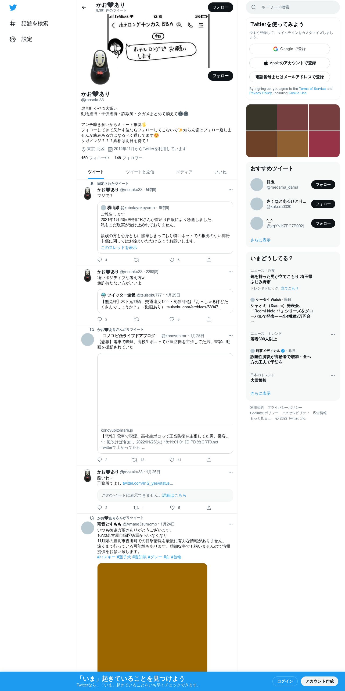Screen dimensions: 345x691
Task: Reply to 凄いポジティブな考え方w tweet
Action: coord(100,319)
